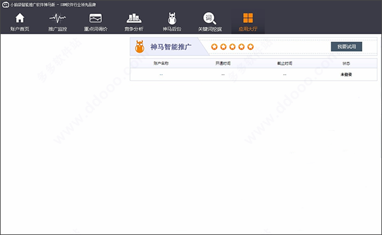
Task: Click the 我要试用 trial button
Action: [346, 46]
